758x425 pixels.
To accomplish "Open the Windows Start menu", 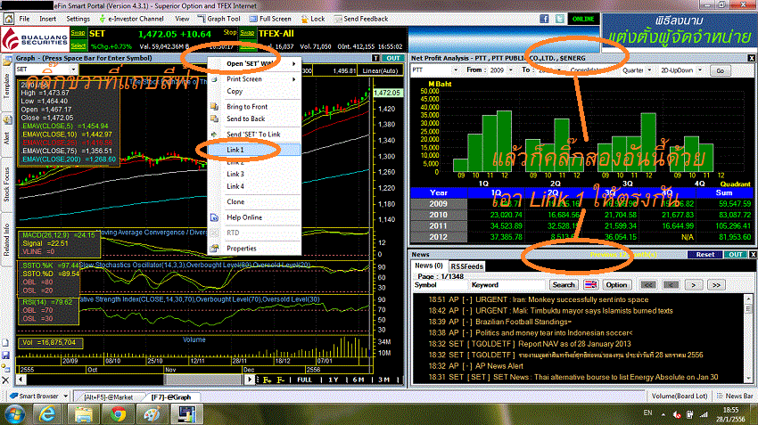I will [15, 414].
